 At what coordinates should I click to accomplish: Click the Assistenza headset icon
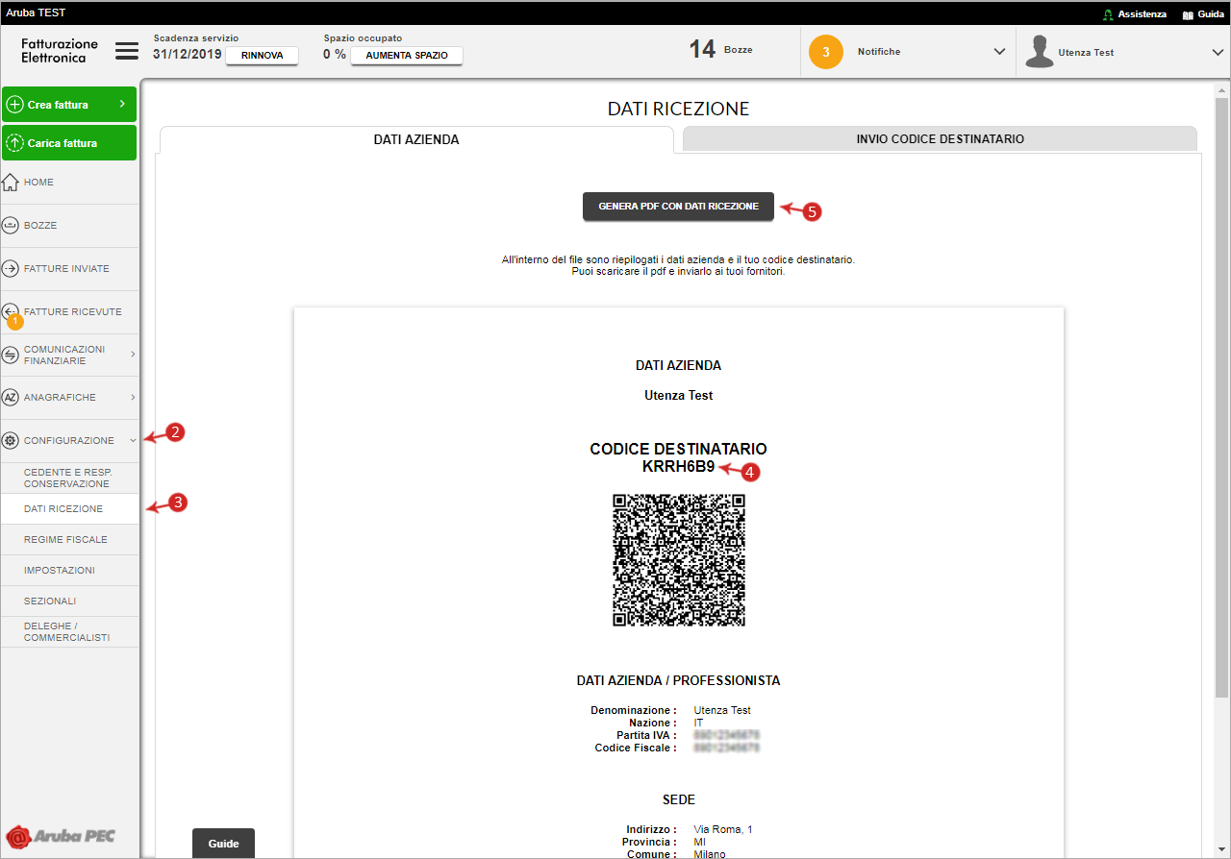tap(1108, 14)
